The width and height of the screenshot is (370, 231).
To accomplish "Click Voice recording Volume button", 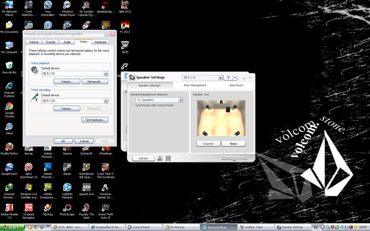I will (67, 109).
